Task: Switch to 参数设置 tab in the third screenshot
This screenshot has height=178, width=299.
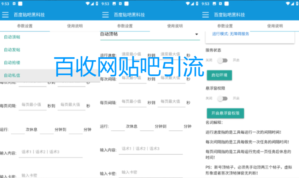Action: tap(225, 26)
